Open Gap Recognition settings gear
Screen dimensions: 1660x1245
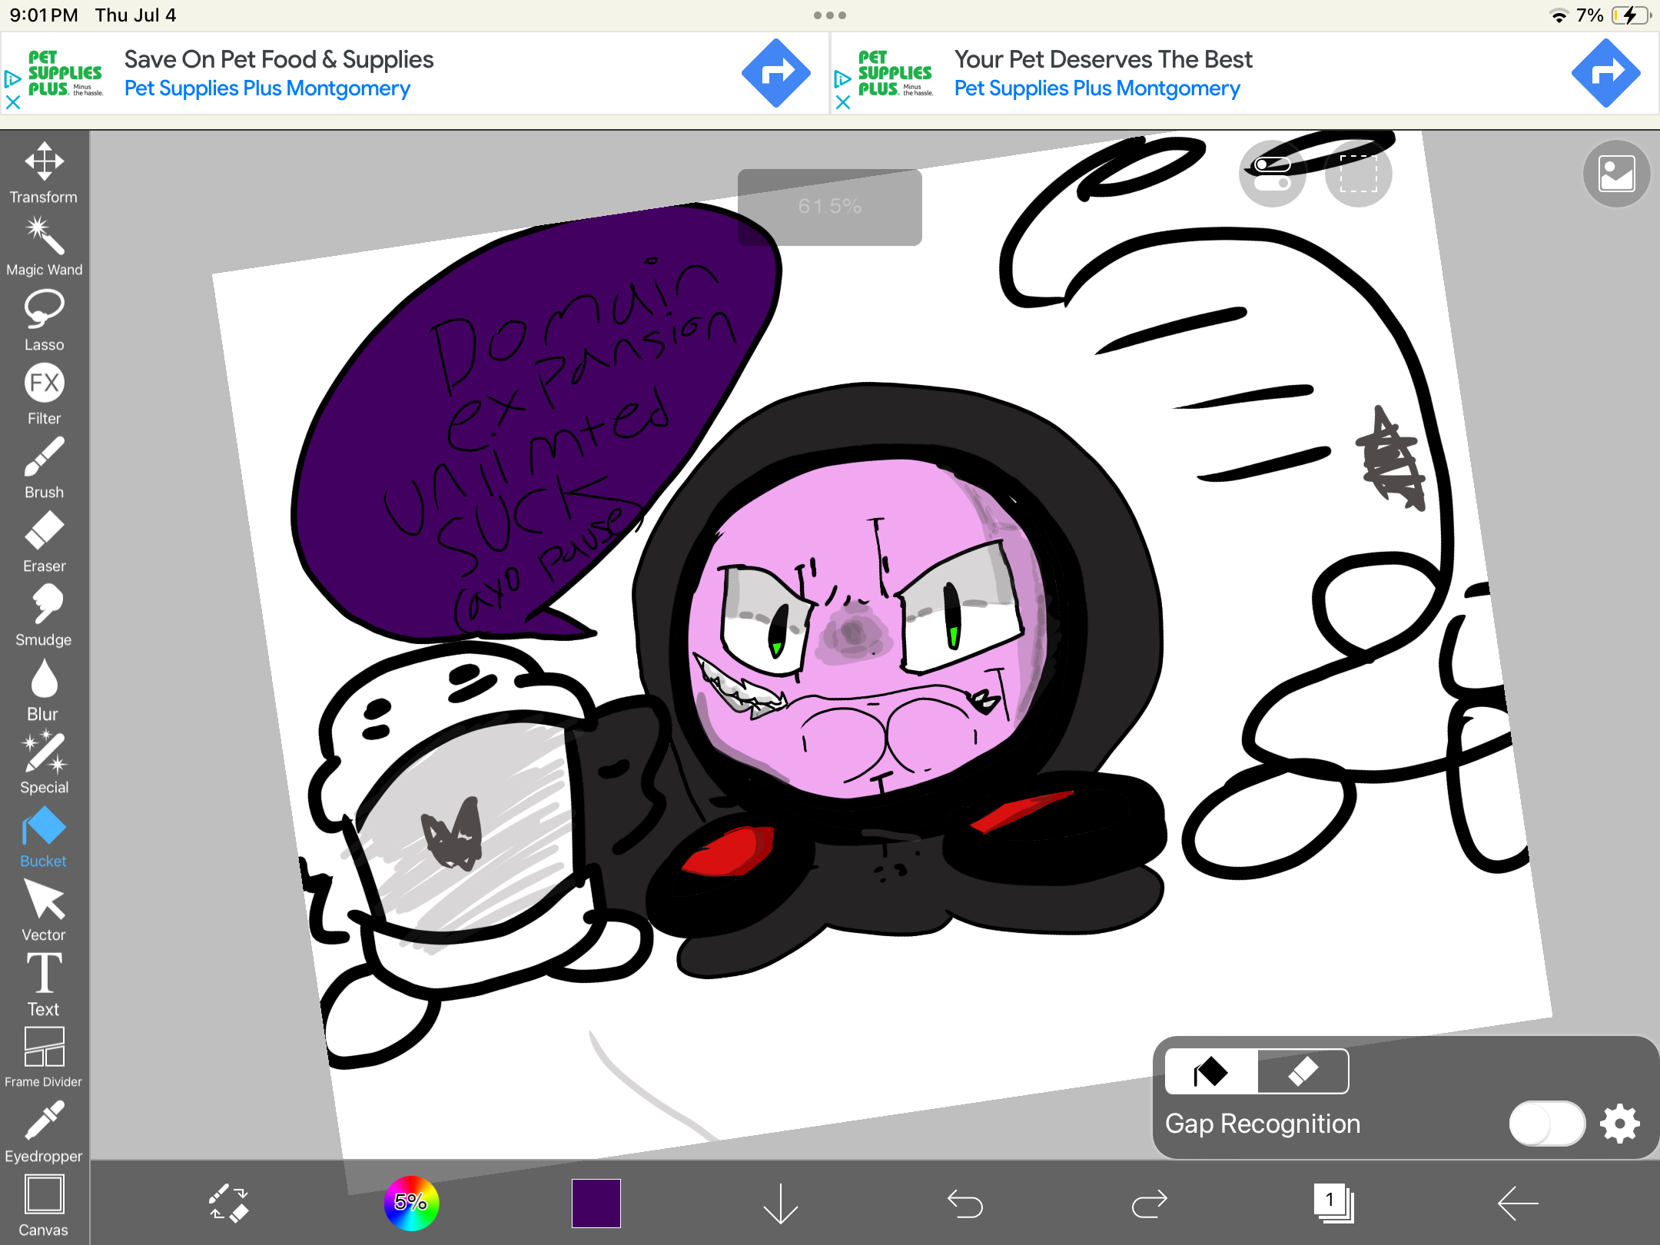coord(1620,1124)
